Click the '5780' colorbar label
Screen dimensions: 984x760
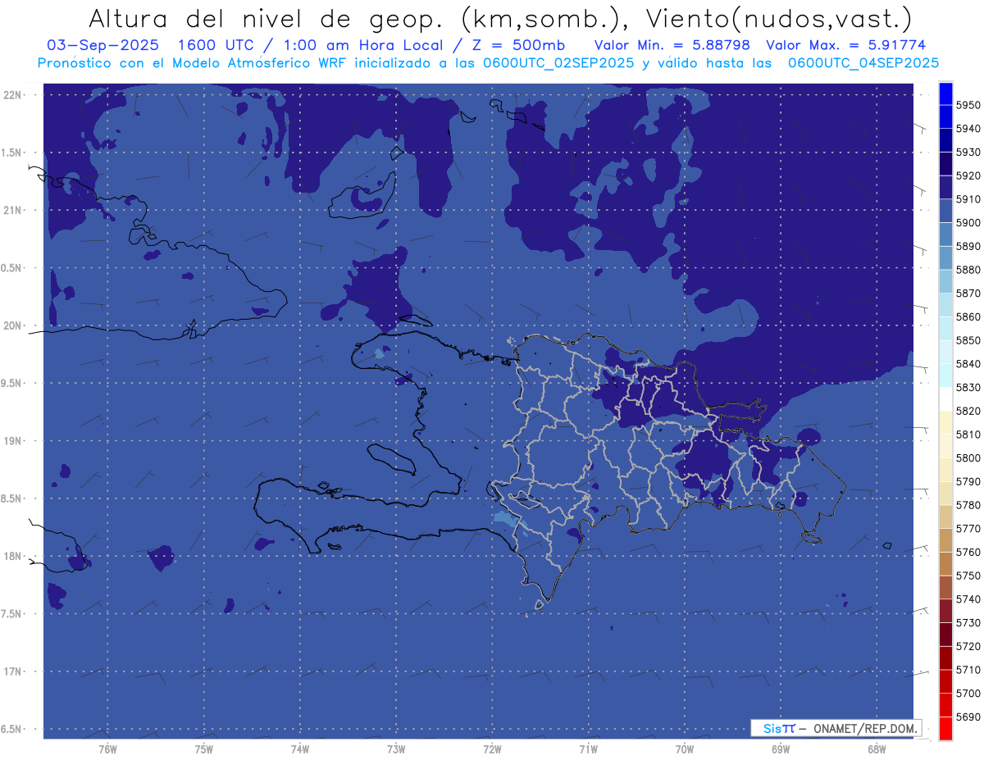coord(969,505)
